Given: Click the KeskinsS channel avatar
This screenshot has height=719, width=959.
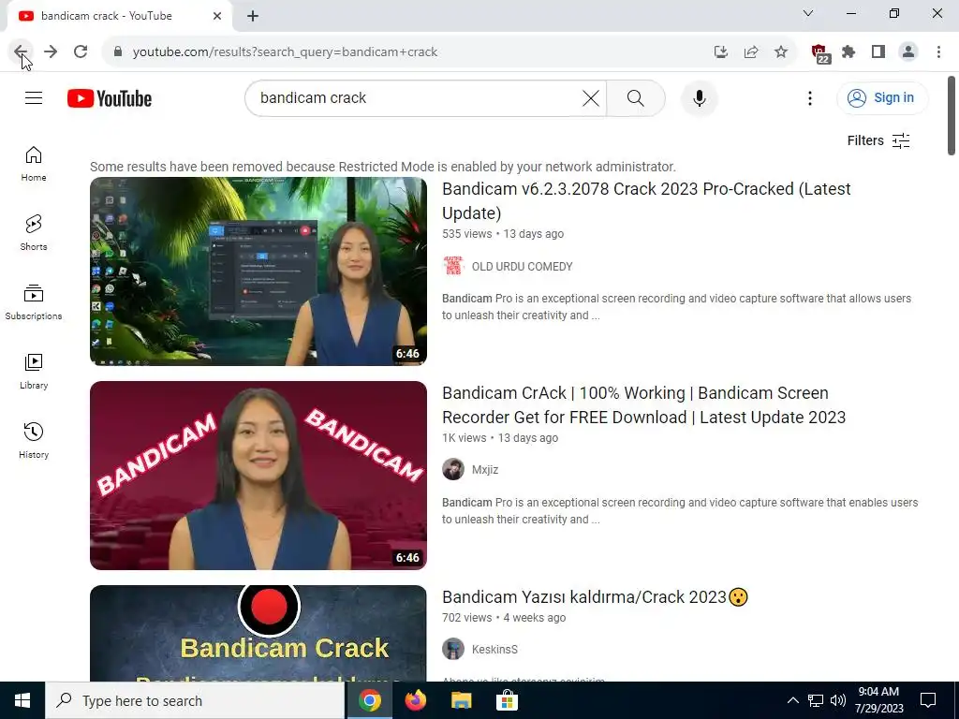Looking at the screenshot, I should click(x=453, y=649).
